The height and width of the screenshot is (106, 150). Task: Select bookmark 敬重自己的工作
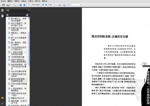18,98
